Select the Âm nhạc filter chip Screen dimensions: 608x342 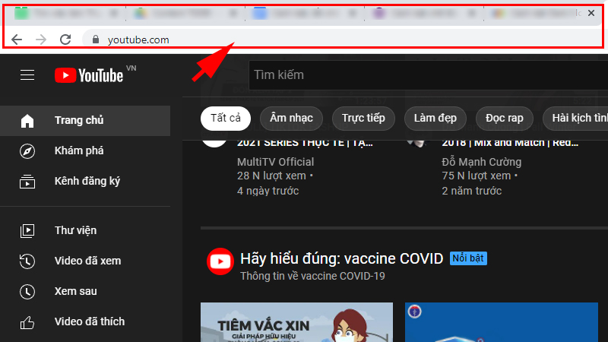pos(291,119)
